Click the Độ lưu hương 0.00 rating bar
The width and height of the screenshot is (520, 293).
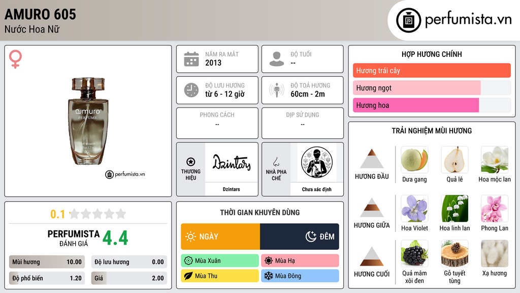[129, 262]
